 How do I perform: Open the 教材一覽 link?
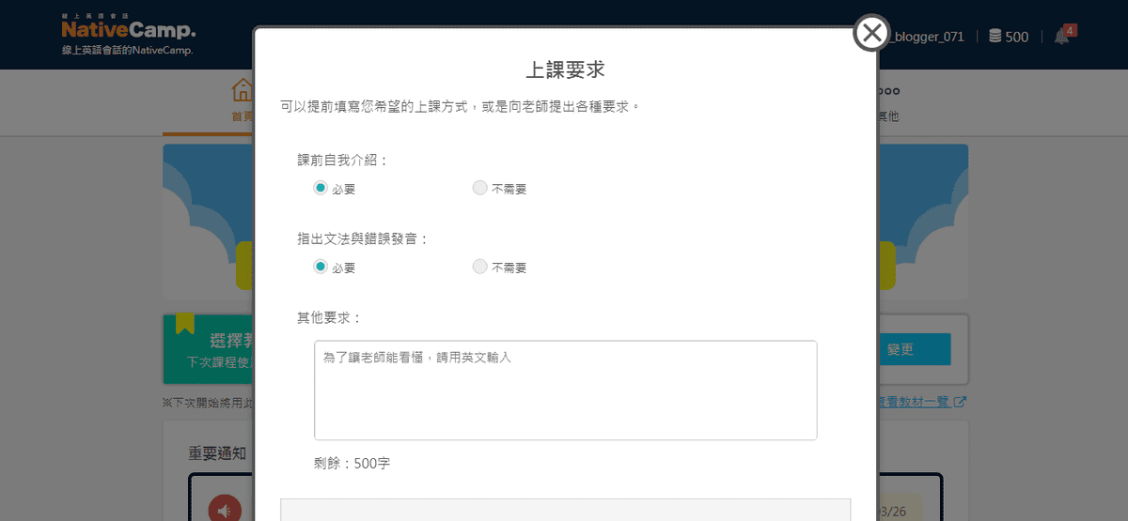[x=915, y=402]
